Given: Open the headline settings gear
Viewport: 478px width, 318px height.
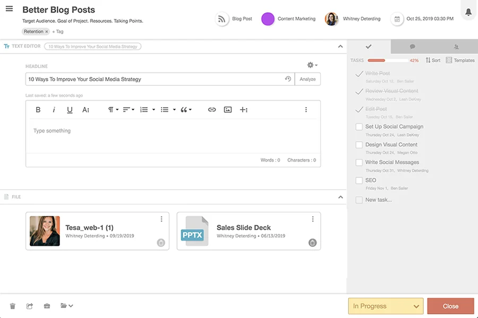Looking at the screenshot, I should pos(310,64).
